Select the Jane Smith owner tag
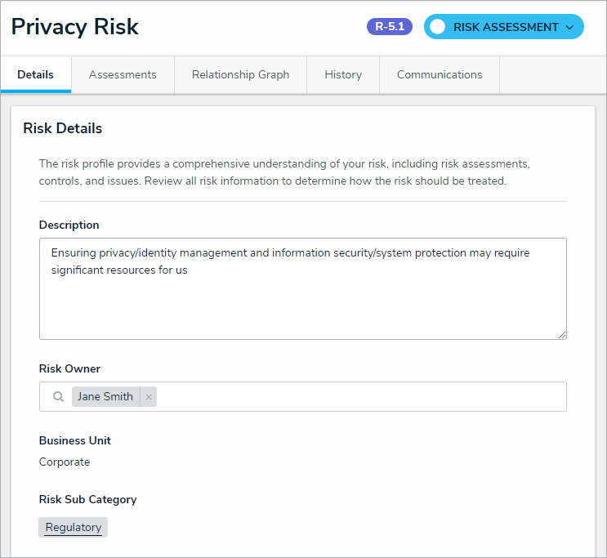The width and height of the screenshot is (607, 558). pos(105,397)
